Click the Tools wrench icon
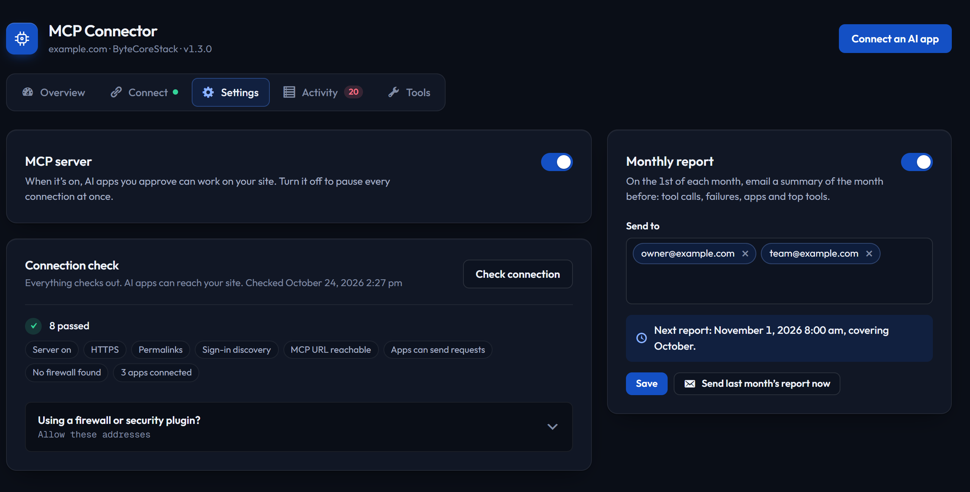The height and width of the screenshot is (492, 970). click(394, 92)
